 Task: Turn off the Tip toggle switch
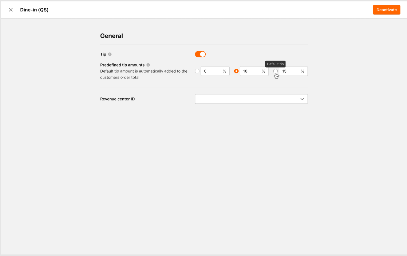(x=200, y=54)
